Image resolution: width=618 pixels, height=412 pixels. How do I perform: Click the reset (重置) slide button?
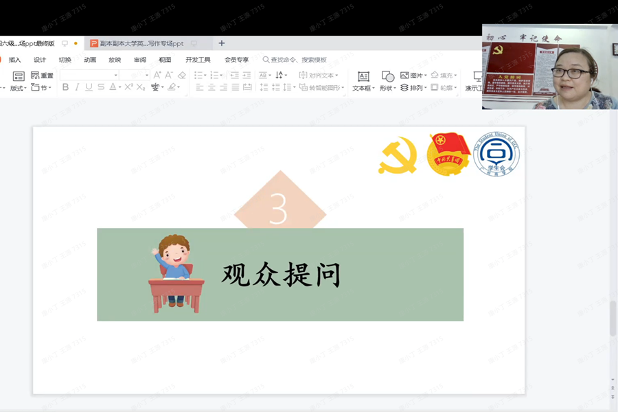click(x=42, y=76)
